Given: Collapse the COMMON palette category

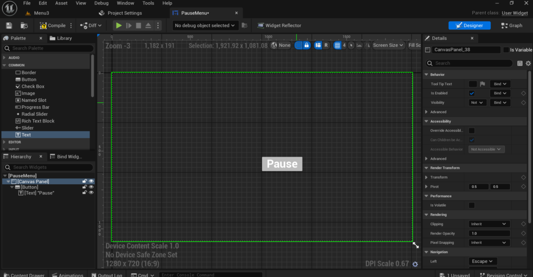Looking at the screenshot, I should coord(4,65).
